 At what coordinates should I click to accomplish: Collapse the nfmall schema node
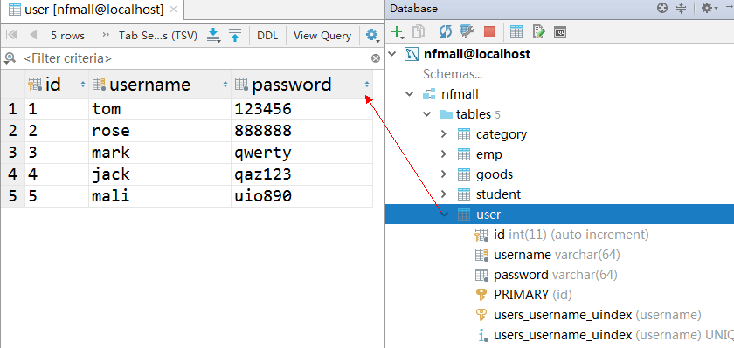pos(410,94)
